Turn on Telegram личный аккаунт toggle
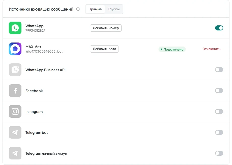This screenshot has width=232, height=165. pos(219,153)
